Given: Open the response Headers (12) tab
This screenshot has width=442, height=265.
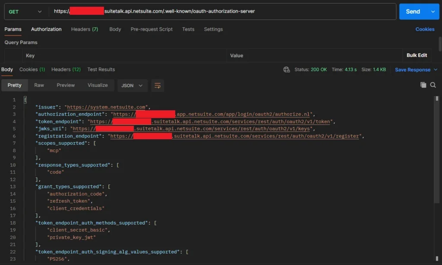Looking at the screenshot, I should (x=66, y=70).
